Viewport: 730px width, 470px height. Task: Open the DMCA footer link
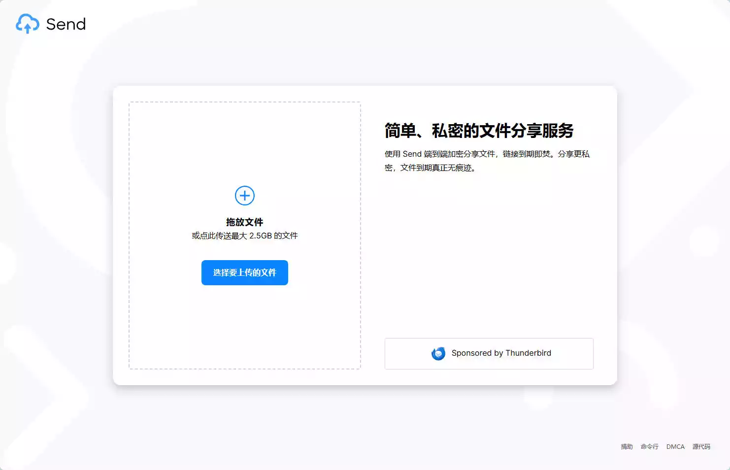pyautogui.click(x=675, y=447)
